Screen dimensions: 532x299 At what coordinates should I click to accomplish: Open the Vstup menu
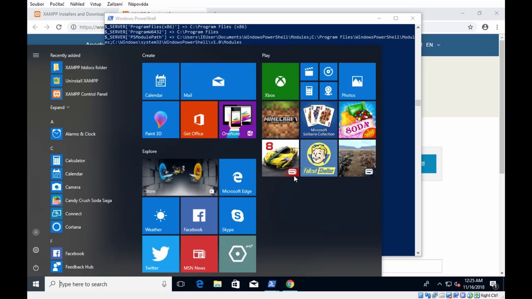(96, 4)
